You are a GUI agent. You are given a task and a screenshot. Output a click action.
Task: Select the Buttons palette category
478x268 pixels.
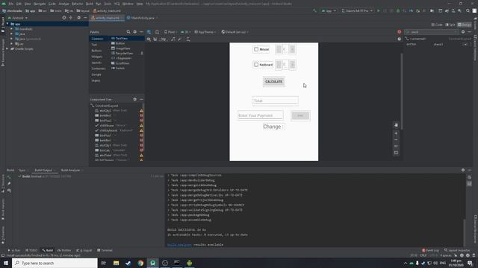coord(96,51)
